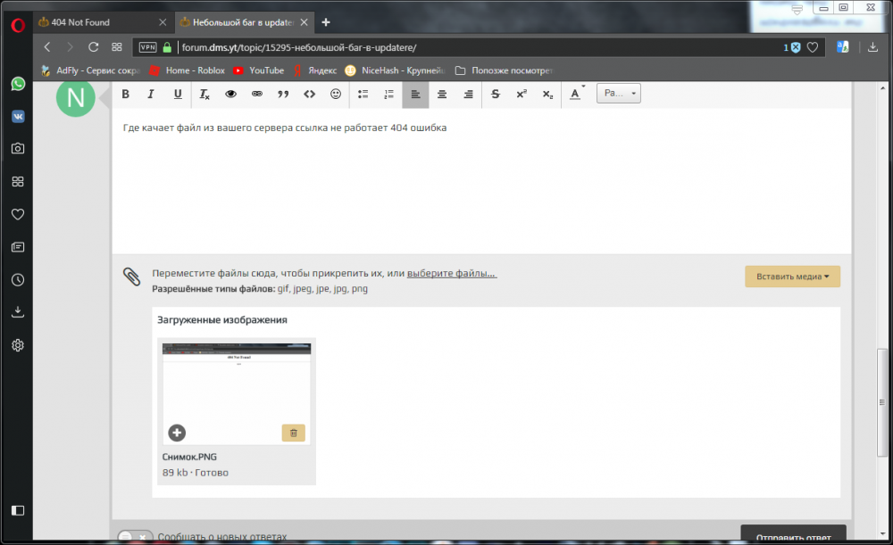Screen dimensions: 893x545
Task: Apply italic formatting to the text
Action: click(151, 94)
